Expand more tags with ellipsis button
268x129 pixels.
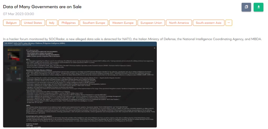coord(229,23)
